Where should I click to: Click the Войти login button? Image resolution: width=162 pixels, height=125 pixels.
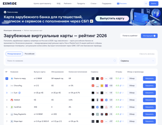click(x=154, y=4)
